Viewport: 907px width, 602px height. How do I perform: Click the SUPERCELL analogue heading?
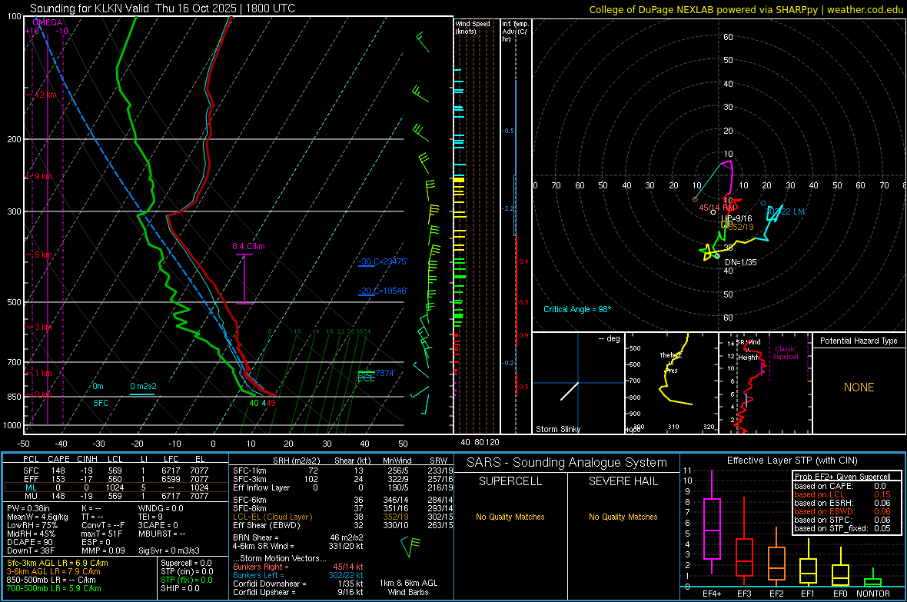[x=510, y=481]
